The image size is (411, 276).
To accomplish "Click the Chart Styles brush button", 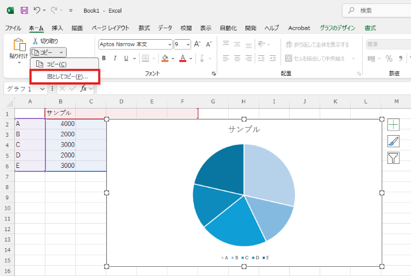I will pyautogui.click(x=393, y=141).
